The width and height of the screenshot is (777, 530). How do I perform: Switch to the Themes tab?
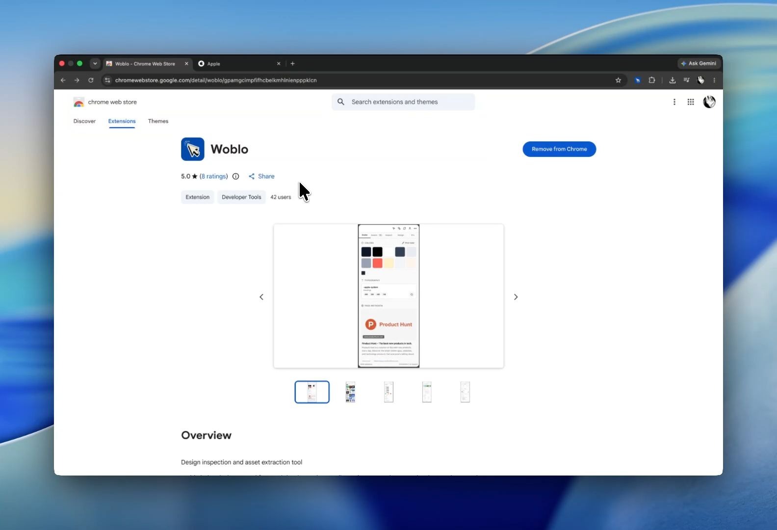[158, 121]
